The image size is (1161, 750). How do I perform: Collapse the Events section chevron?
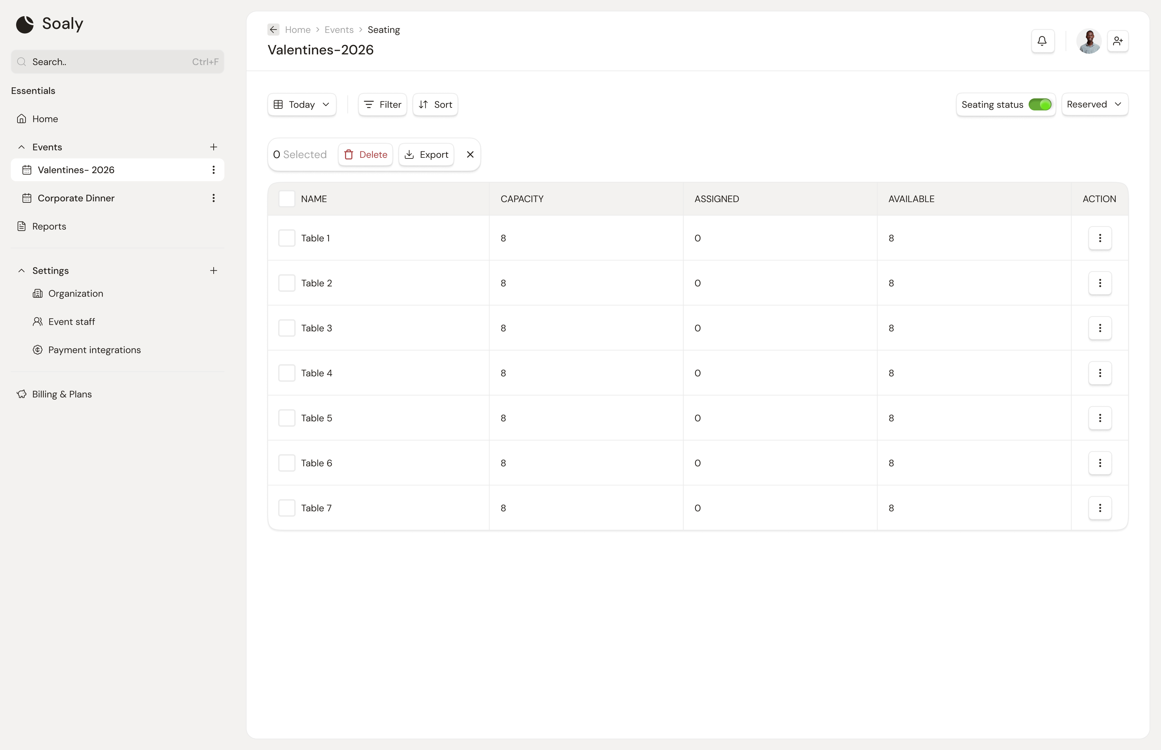click(x=21, y=147)
